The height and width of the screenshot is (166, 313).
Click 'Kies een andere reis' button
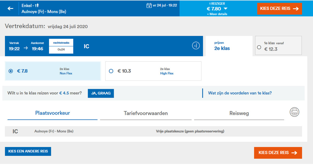click(28, 151)
